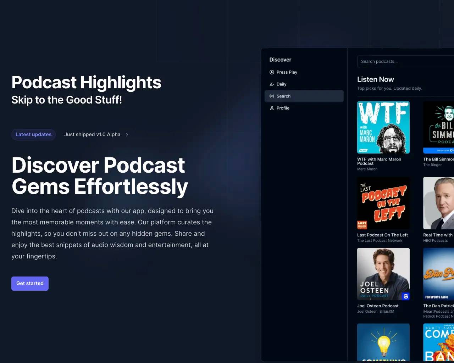
Task: Click the Latest updates badge
Action: click(x=33, y=135)
